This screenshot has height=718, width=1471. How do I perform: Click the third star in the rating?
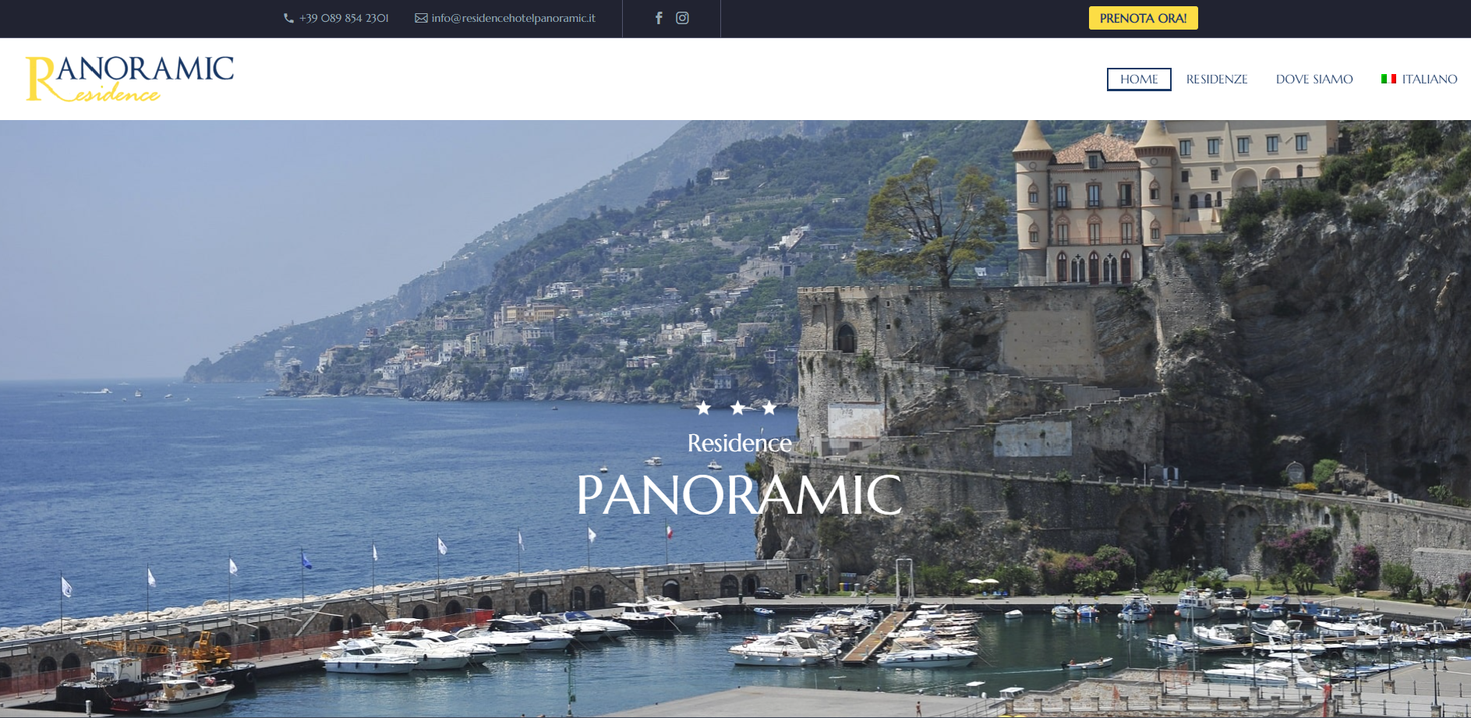[769, 408]
